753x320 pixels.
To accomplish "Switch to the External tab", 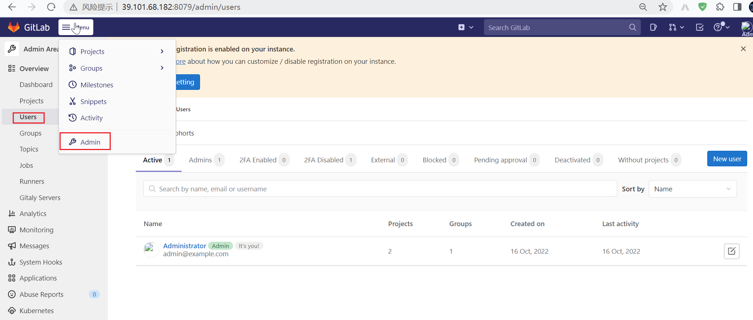I will [x=389, y=160].
